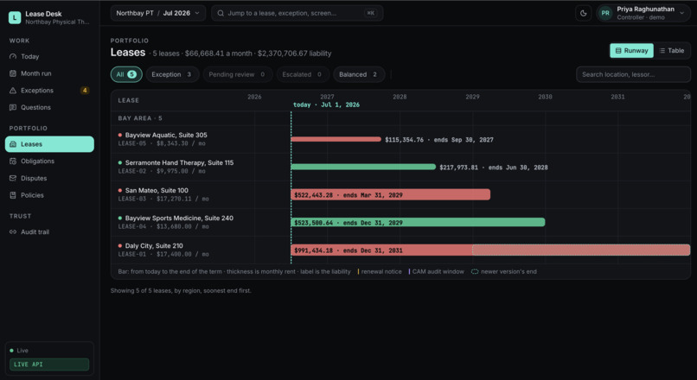Collapse the BAY AREA · 5 group header
This screenshot has height=380, width=697.
click(x=140, y=118)
